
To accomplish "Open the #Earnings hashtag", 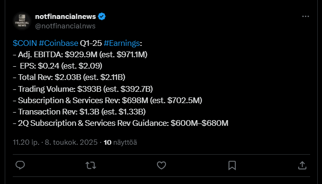I will (x=122, y=43).
